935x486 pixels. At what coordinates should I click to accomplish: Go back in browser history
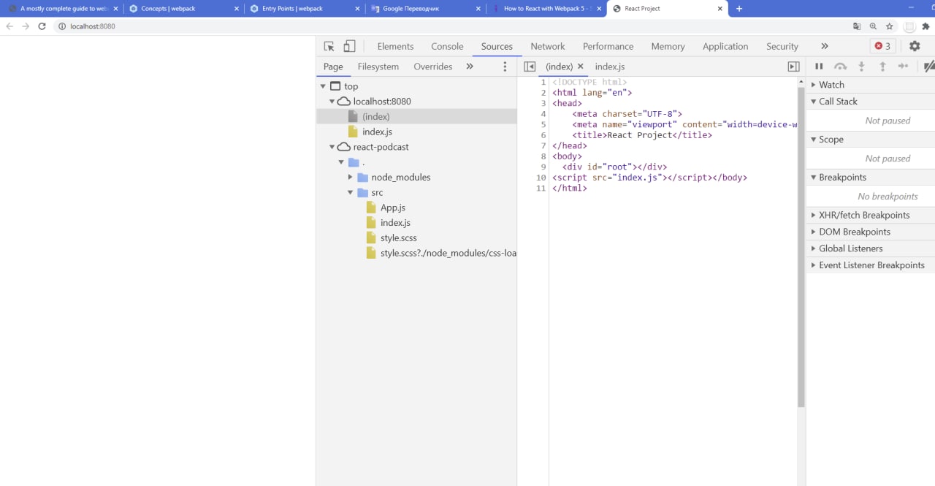9,26
